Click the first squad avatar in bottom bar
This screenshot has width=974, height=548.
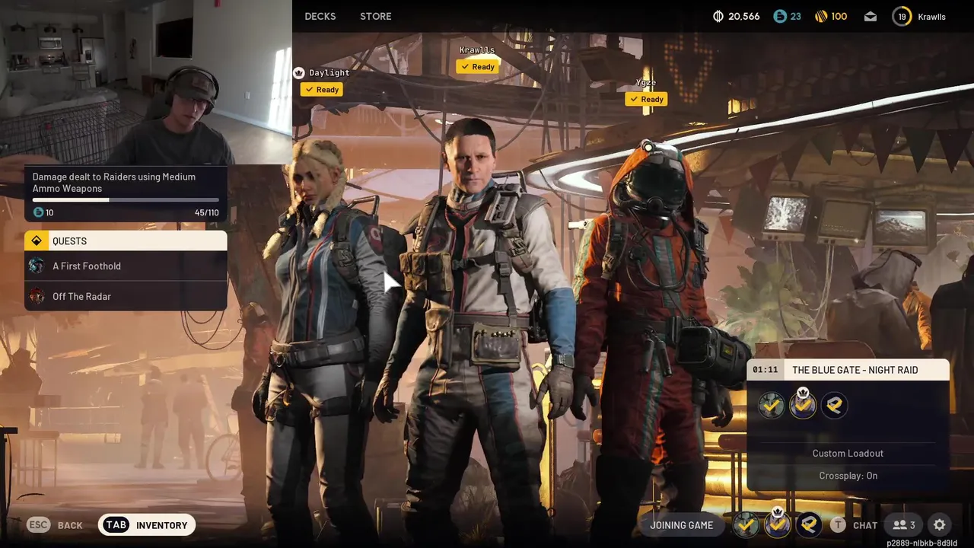pyautogui.click(x=746, y=525)
